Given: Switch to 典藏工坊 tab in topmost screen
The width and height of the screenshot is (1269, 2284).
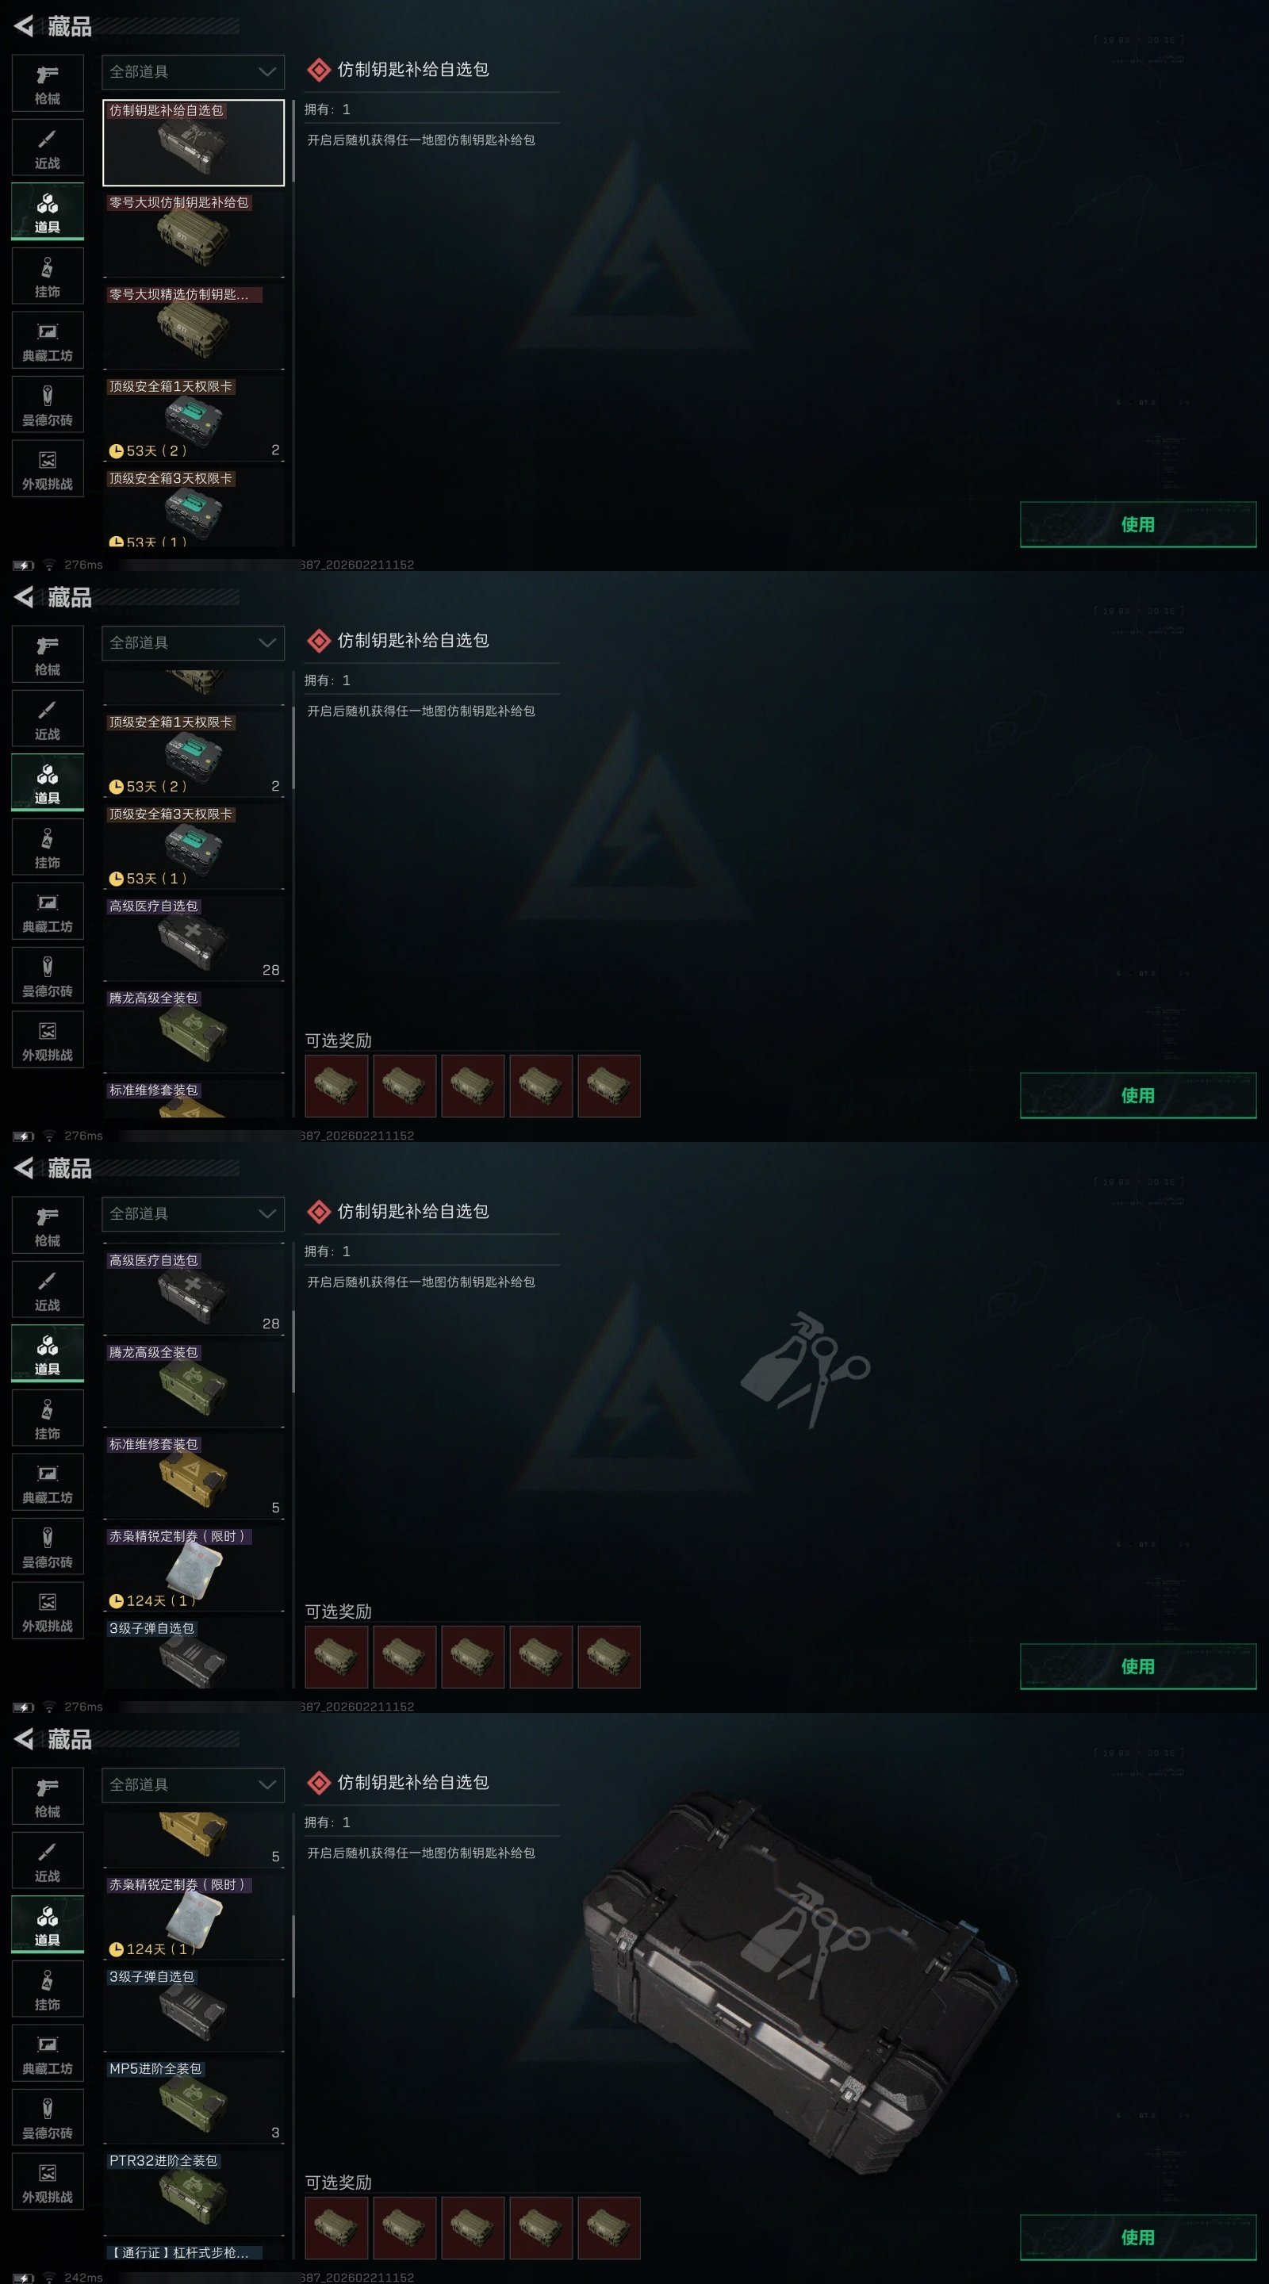Looking at the screenshot, I should 48,340.
